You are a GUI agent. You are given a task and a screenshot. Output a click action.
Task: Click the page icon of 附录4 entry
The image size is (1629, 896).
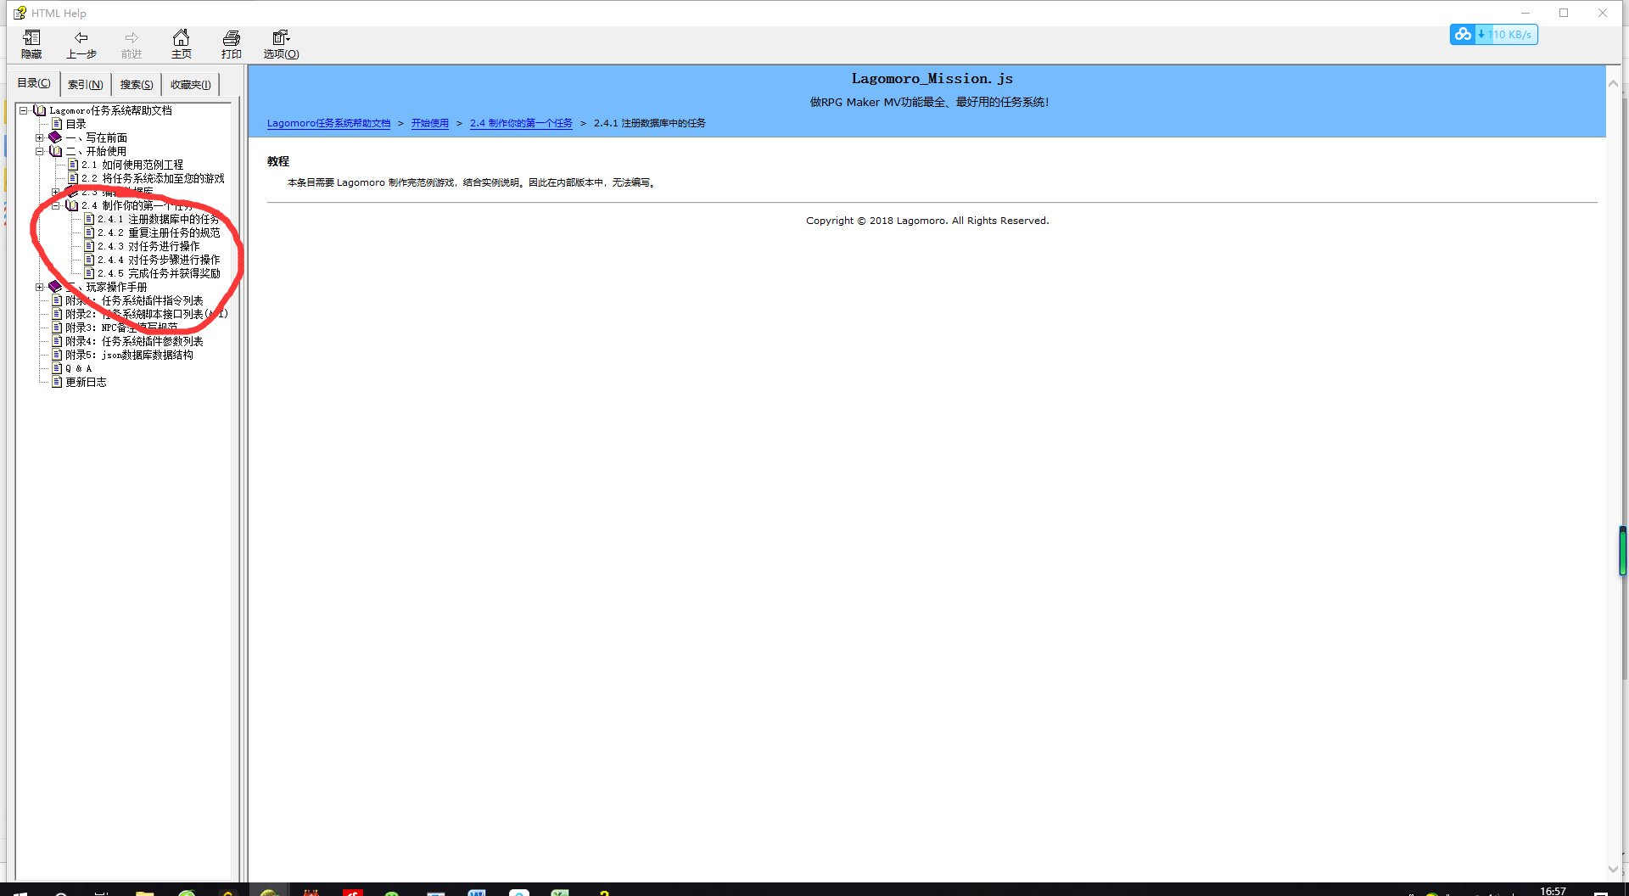[57, 341]
